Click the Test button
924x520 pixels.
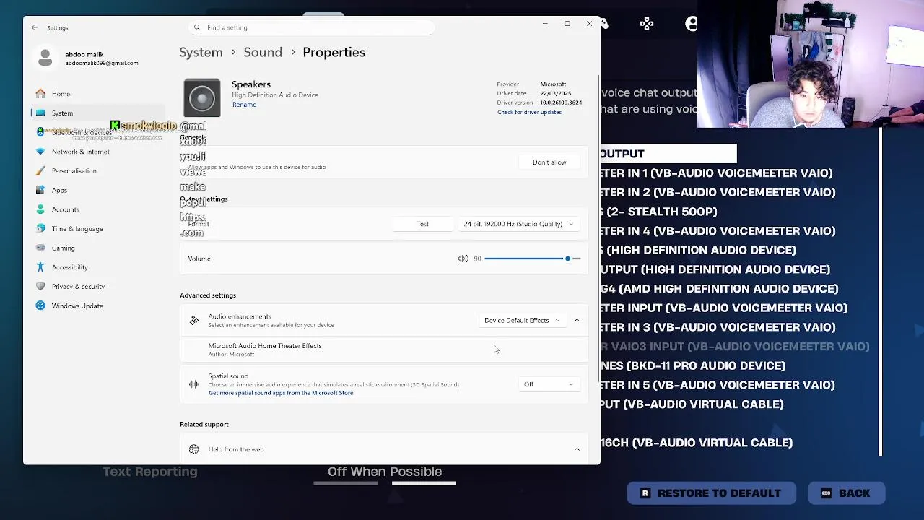423,224
